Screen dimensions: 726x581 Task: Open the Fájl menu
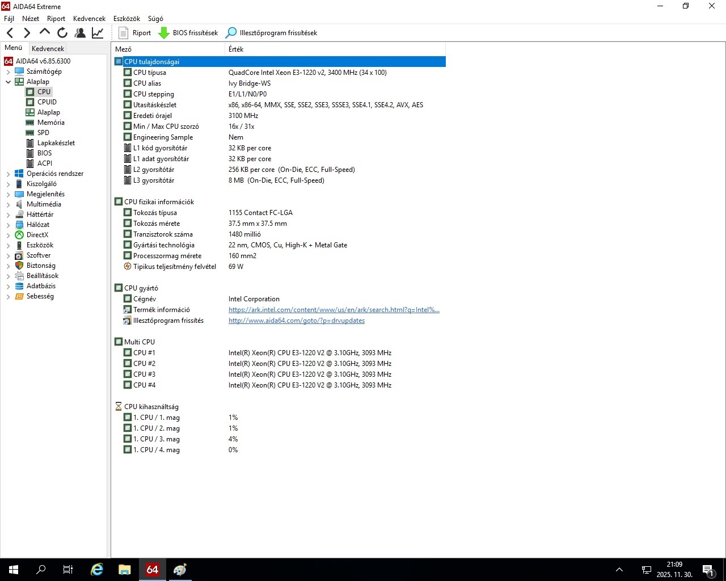point(9,18)
